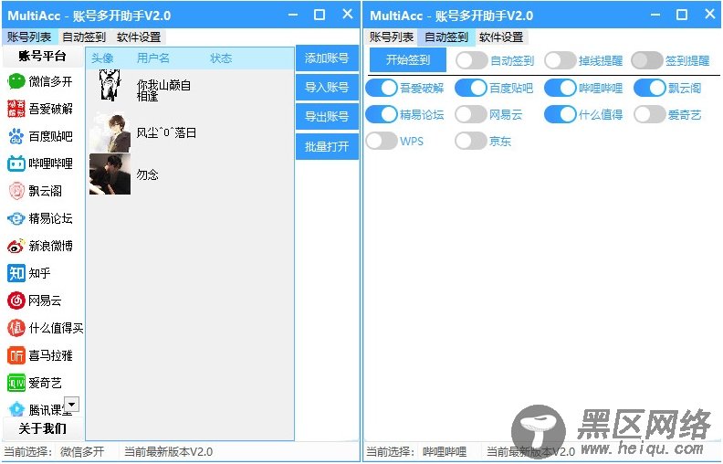Viewport: 723px width, 464px height.
Task: Enable the 网易云 sign-in toggle
Action: (471, 114)
